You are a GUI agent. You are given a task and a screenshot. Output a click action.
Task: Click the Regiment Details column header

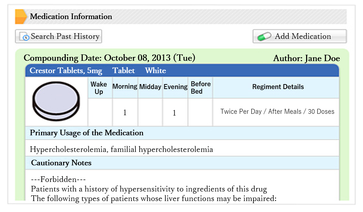[x=276, y=88]
